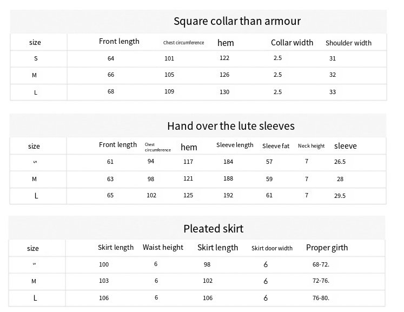Click the shoulder width value 31
This screenshot has height=312, width=404.
click(x=333, y=58)
